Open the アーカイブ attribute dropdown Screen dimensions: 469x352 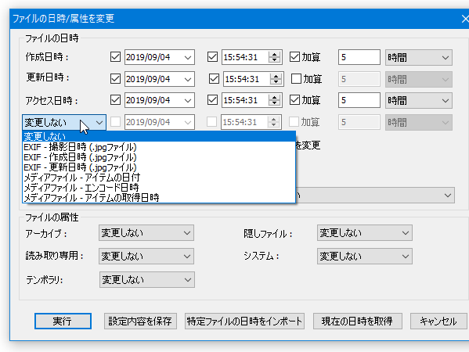point(146,233)
